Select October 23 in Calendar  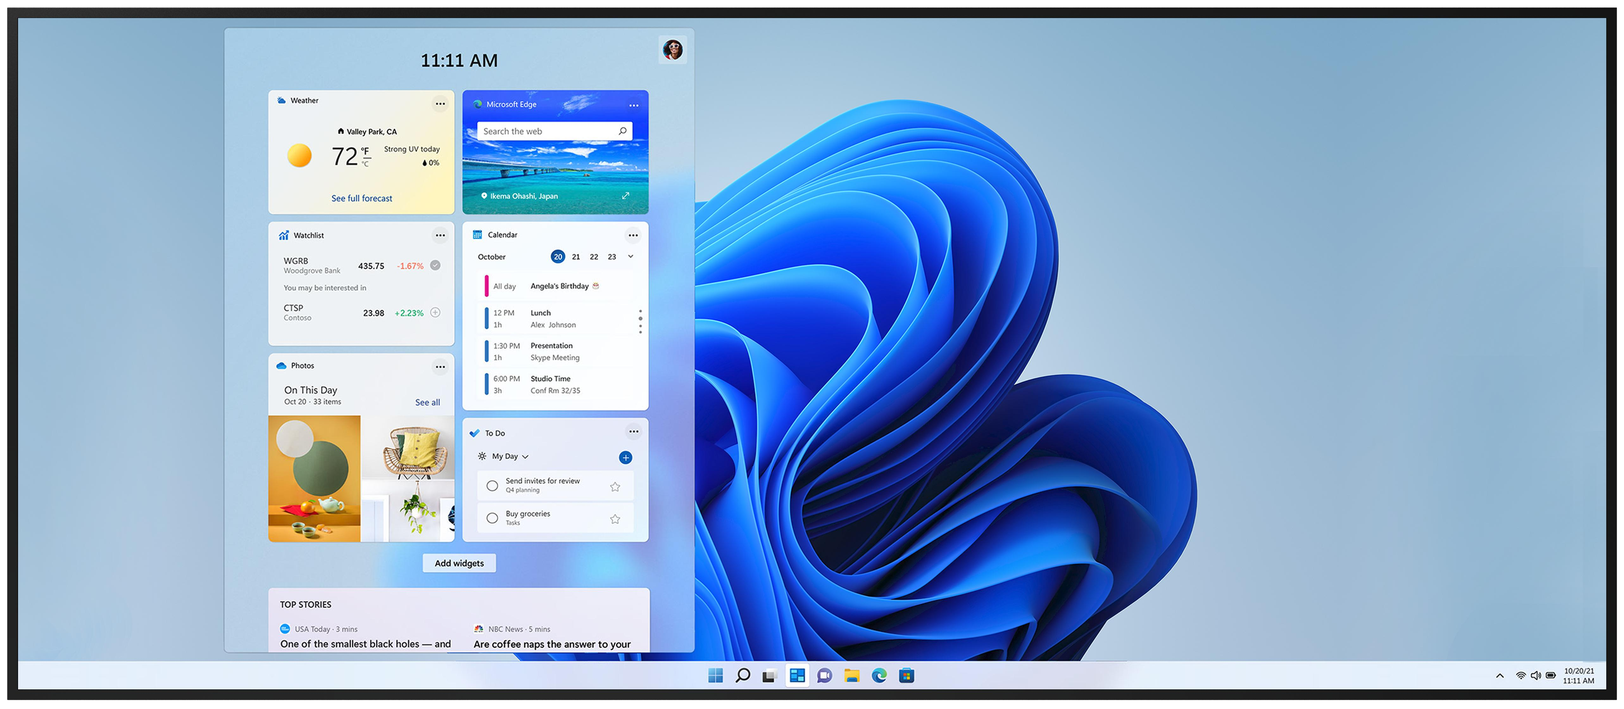(x=611, y=256)
